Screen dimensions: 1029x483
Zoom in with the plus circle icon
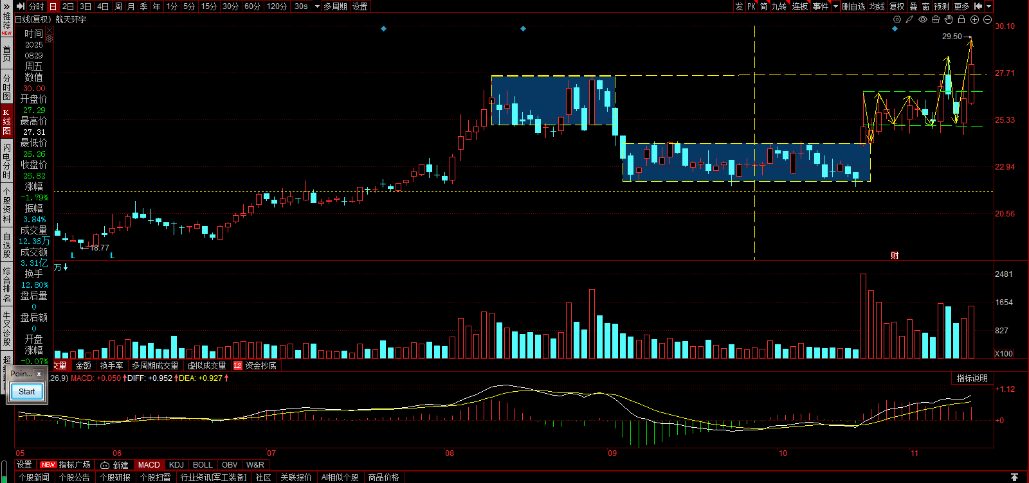[x=974, y=19]
